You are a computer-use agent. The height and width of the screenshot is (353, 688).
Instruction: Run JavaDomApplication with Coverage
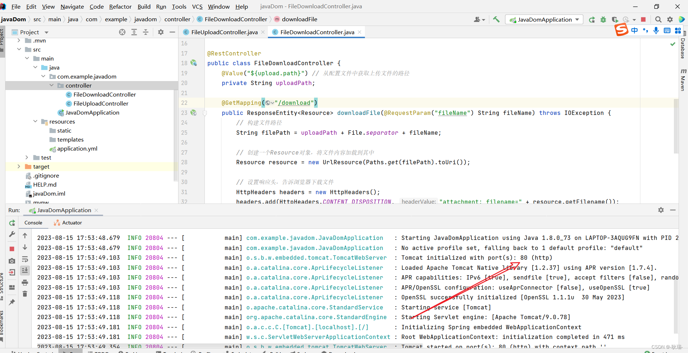click(x=615, y=19)
